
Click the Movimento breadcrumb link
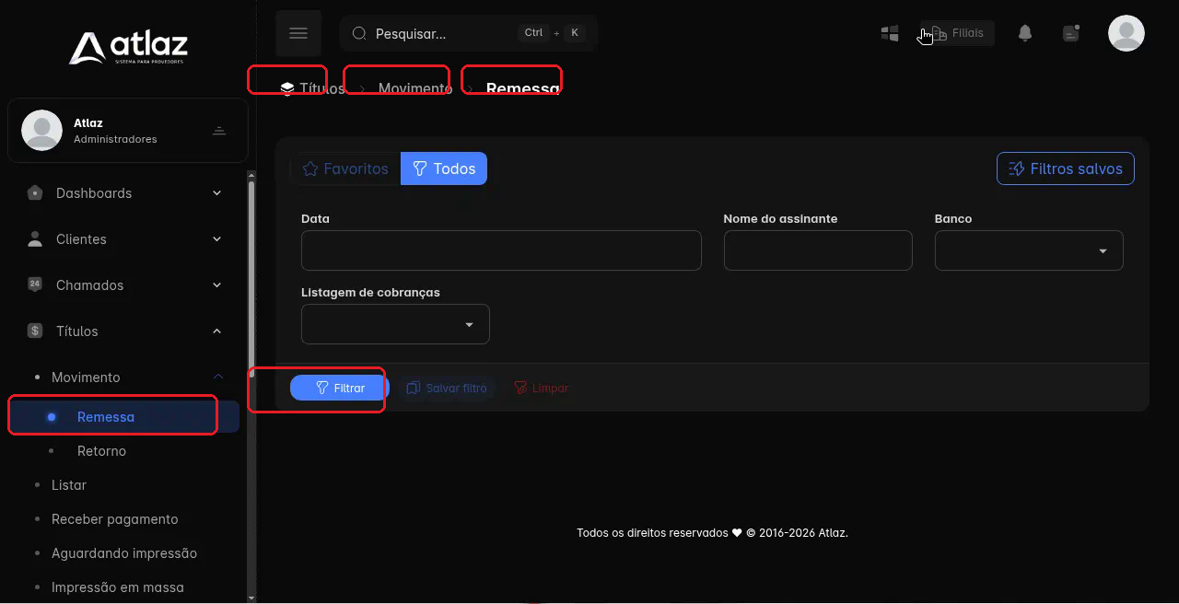click(x=415, y=88)
